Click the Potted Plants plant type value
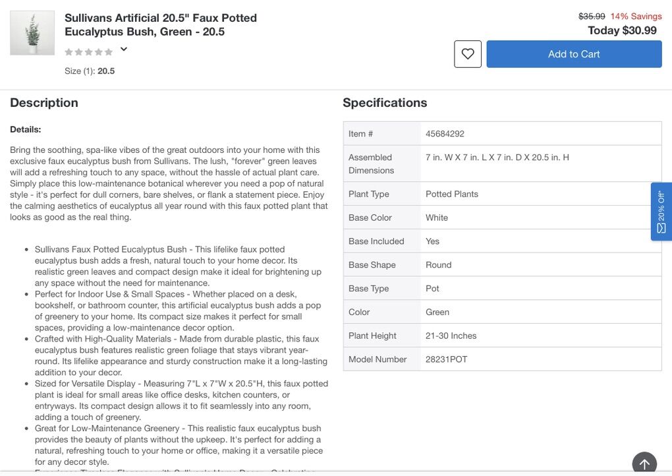 tap(452, 194)
